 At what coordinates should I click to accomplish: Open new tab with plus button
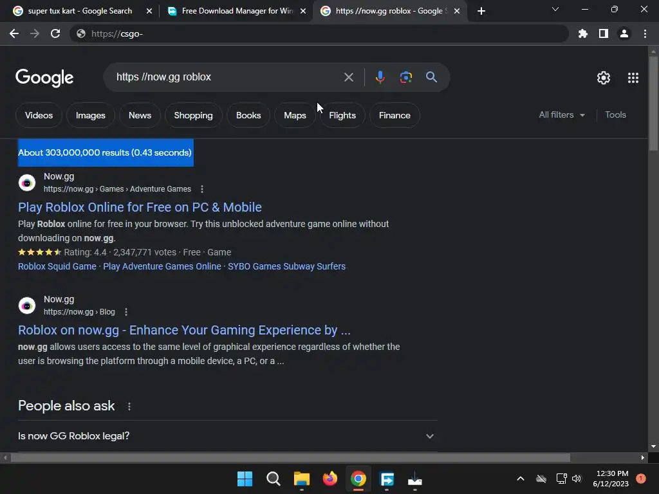click(x=481, y=11)
